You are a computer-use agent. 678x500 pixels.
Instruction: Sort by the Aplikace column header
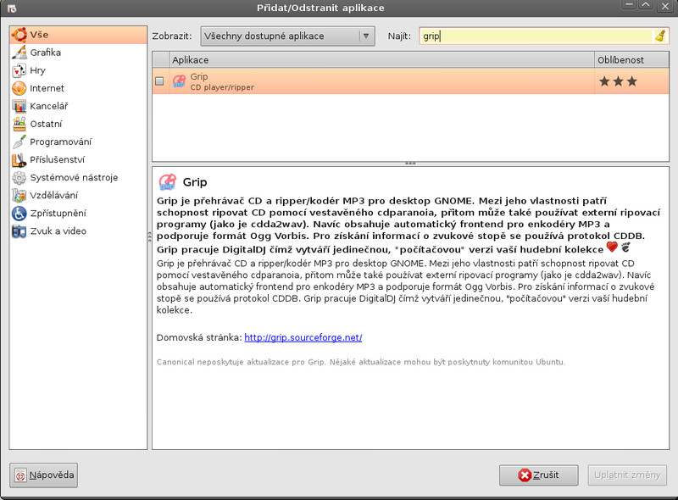382,59
